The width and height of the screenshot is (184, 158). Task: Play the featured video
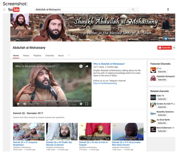point(18,104)
